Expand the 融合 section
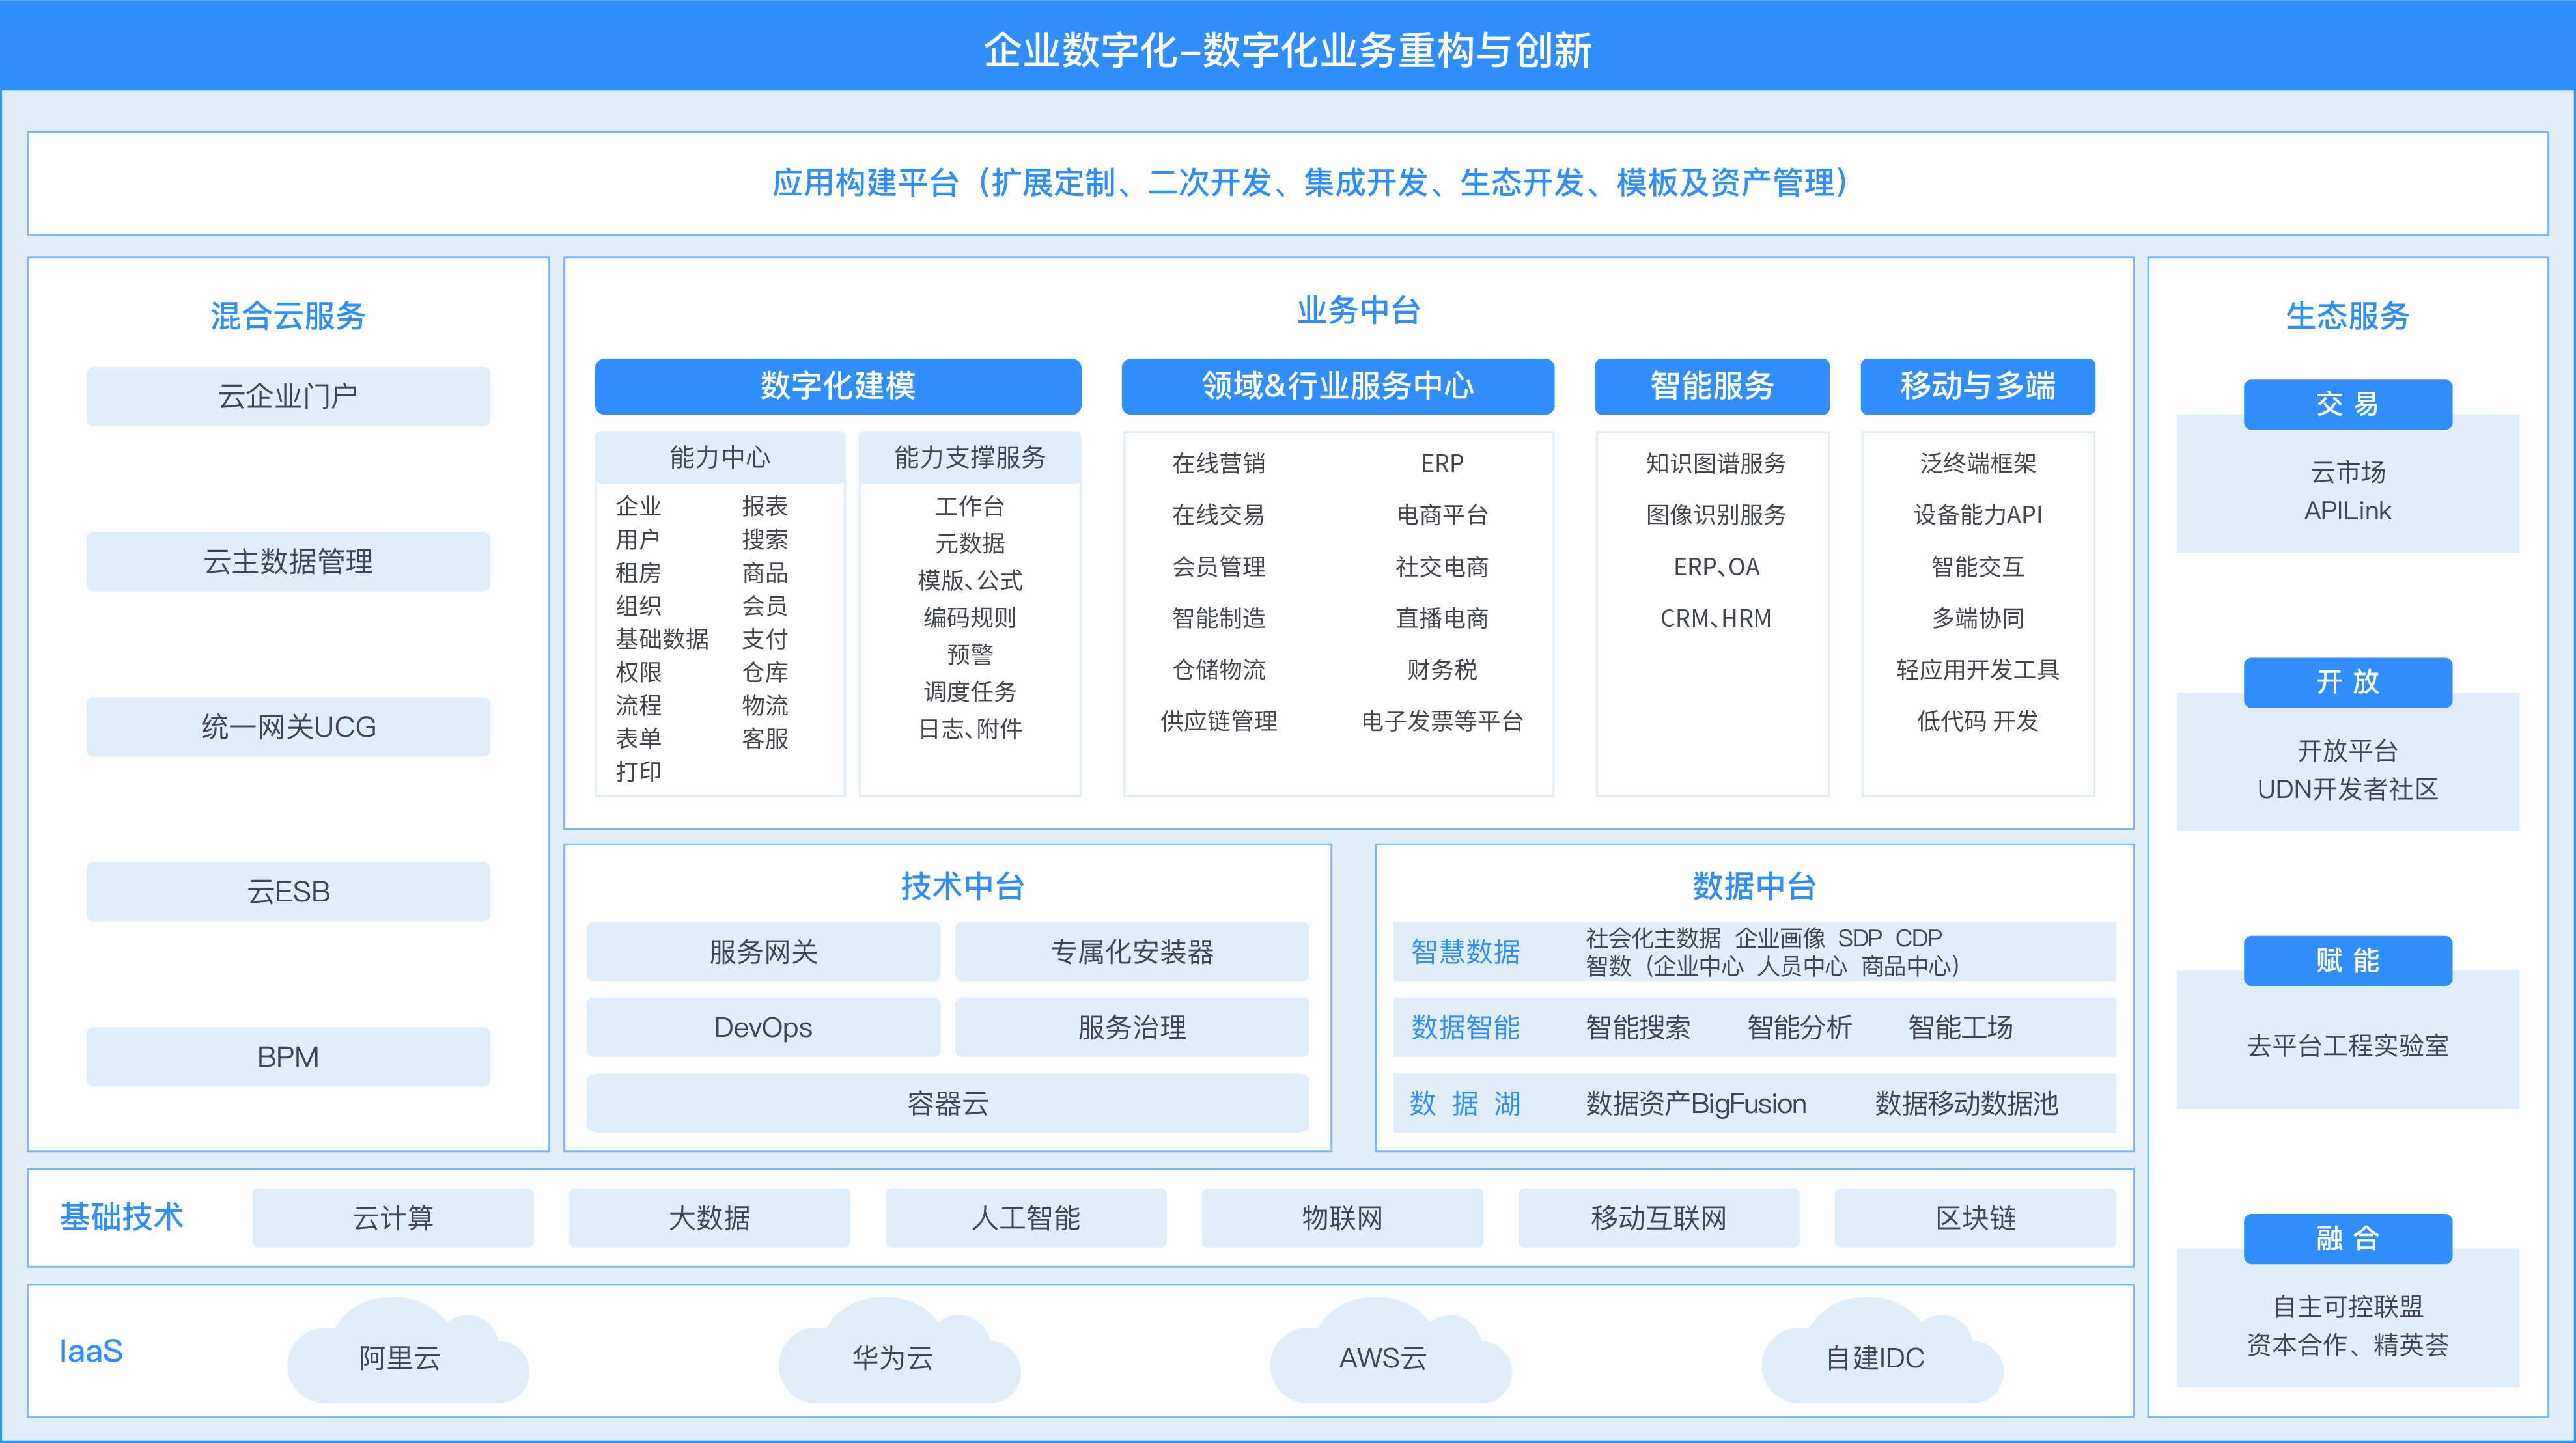 pyautogui.click(x=2347, y=1239)
